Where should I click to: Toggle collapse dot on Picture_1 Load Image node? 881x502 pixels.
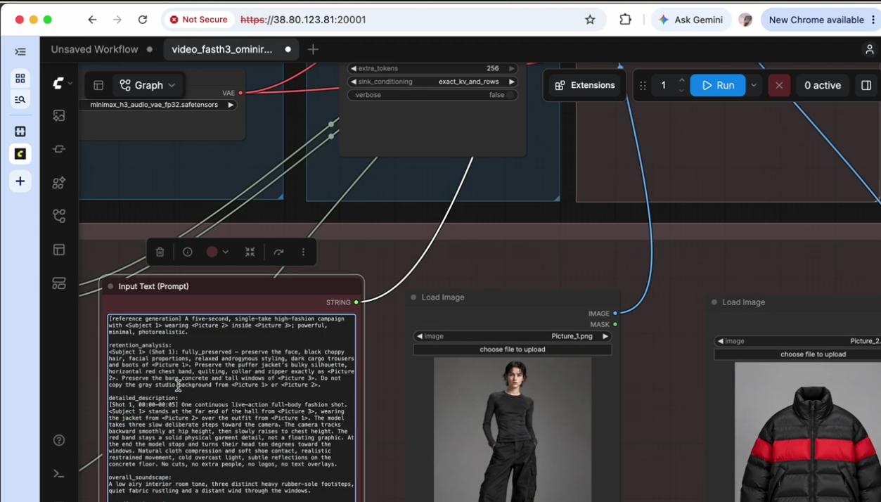pyautogui.click(x=413, y=297)
